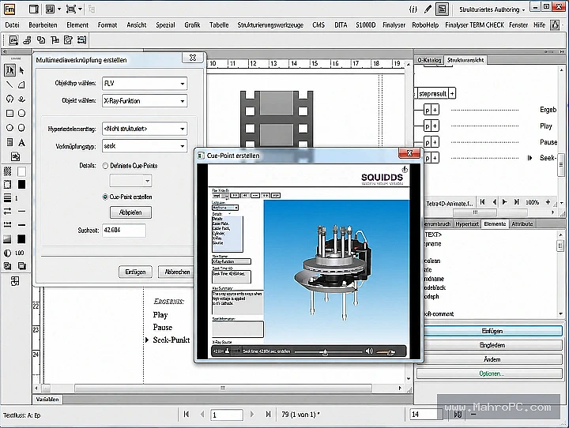Open the fill pattern hatch icon
This screenshot has width=569, height=428.
(8, 171)
